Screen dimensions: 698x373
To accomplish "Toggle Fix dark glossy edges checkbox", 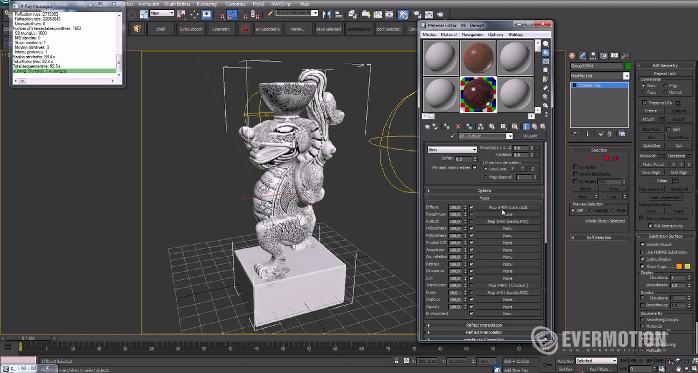I will 475,168.
